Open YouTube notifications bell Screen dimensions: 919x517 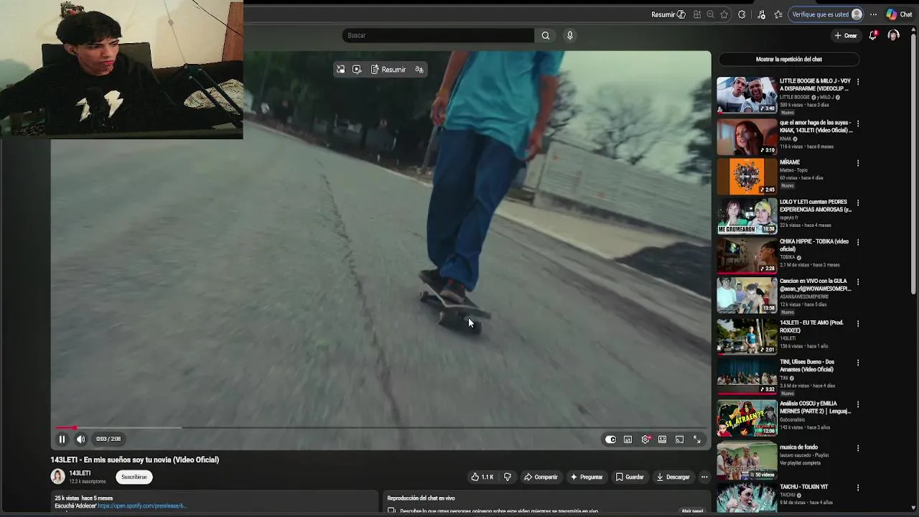873,35
